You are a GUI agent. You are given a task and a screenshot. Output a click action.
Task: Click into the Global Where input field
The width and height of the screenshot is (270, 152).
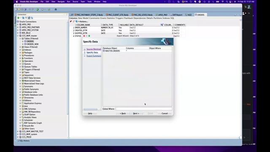point(144,109)
